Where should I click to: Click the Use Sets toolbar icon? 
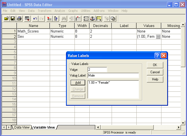coord(113,19)
